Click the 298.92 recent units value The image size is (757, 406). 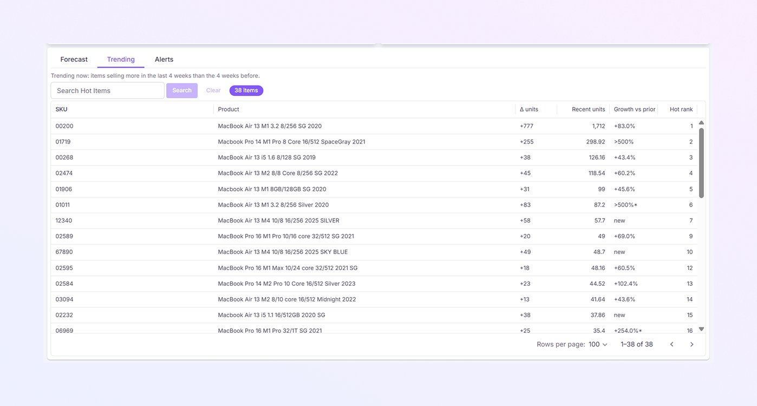click(x=596, y=142)
